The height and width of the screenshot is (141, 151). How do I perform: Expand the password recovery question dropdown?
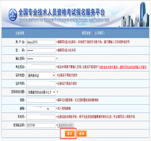(41, 92)
